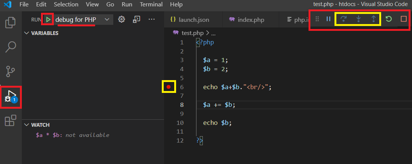Viewport: 412px width, 164px height.
Task: Open the Source Control view
Action: pos(11,71)
